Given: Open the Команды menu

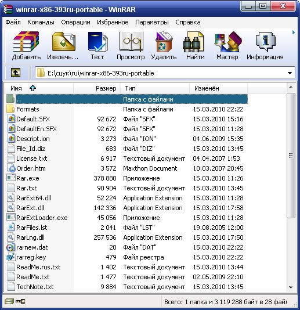Looking at the screenshot, I should click(41, 22).
